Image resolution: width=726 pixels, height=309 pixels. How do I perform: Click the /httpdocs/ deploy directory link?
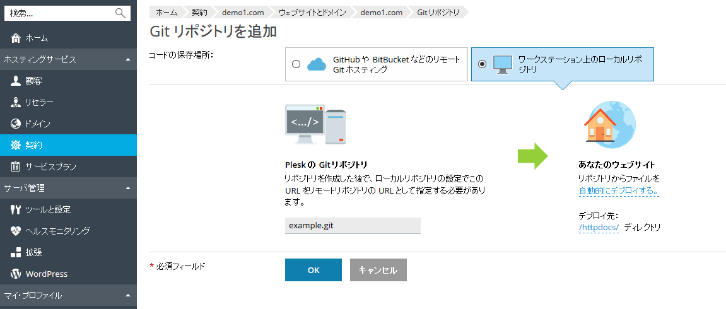coord(599,227)
